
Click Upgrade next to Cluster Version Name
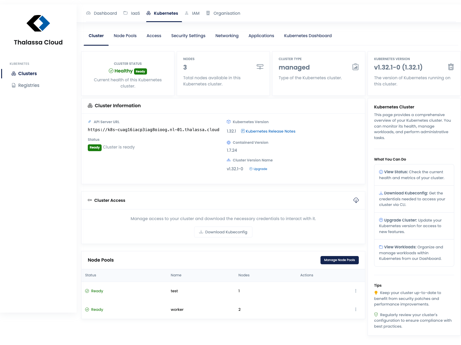[258, 169]
